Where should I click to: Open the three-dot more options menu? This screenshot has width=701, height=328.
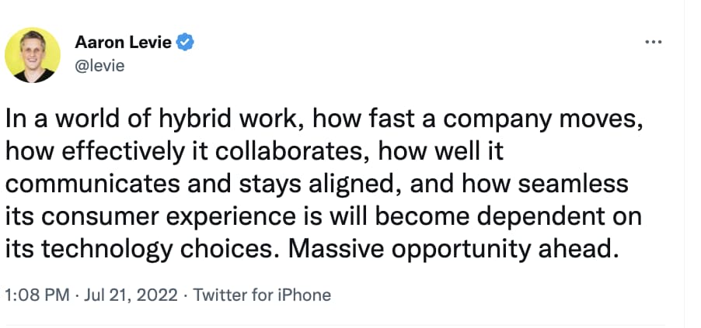point(653,43)
